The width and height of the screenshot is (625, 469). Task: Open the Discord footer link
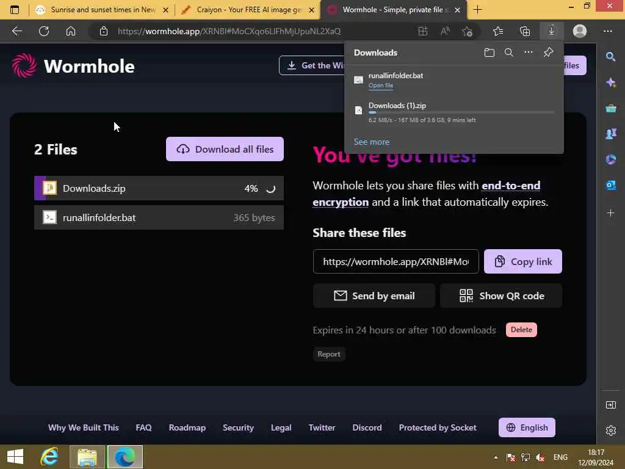coord(367,427)
